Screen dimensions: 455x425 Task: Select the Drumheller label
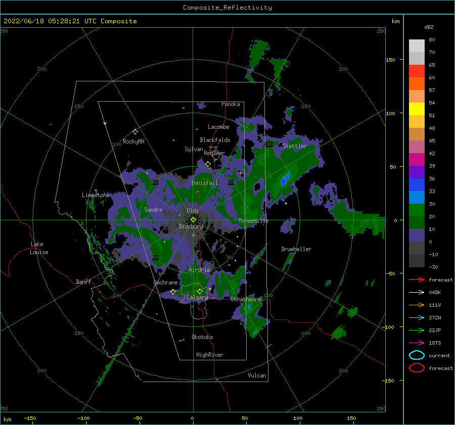coord(296,249)
